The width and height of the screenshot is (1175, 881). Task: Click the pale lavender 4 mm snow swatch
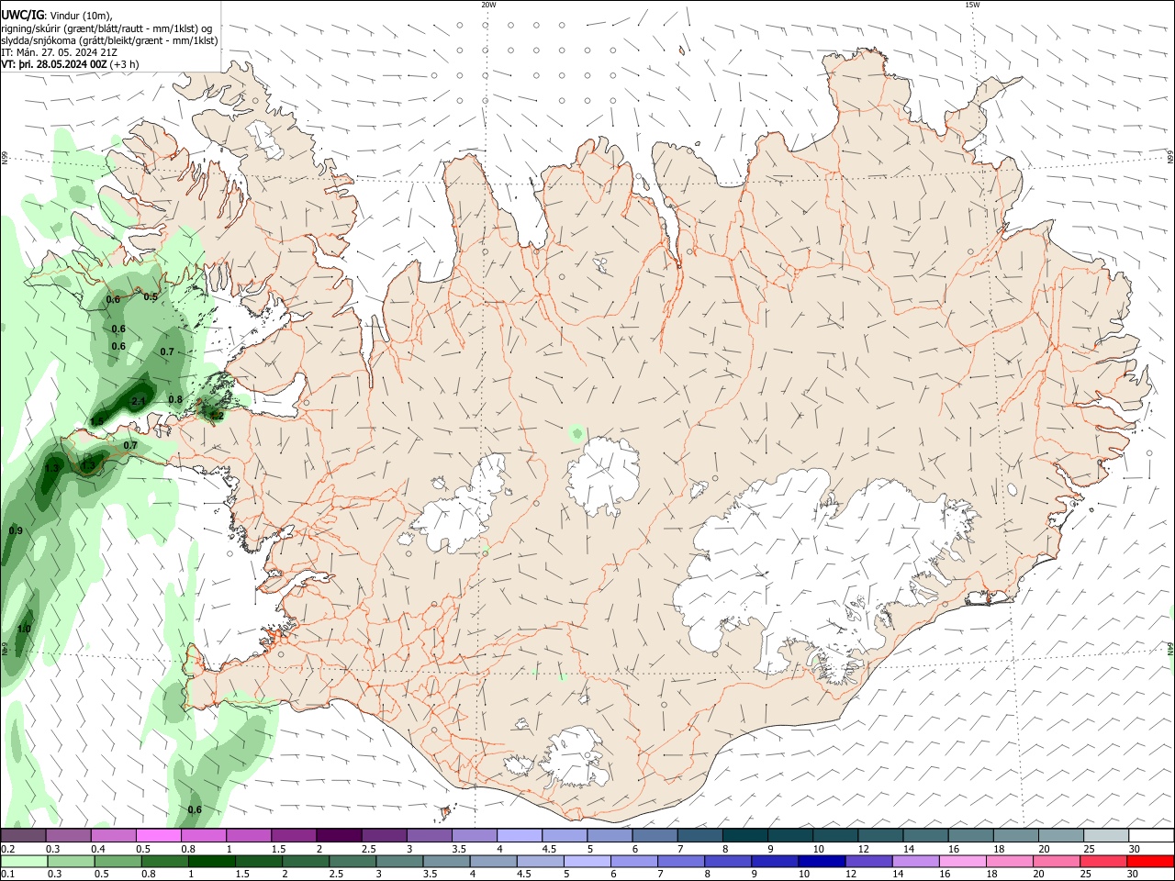519,835
